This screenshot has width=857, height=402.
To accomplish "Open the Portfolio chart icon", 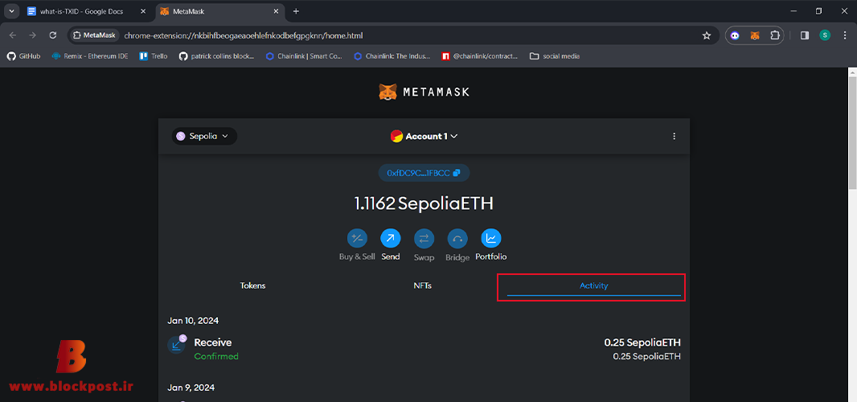I will 491,239.
